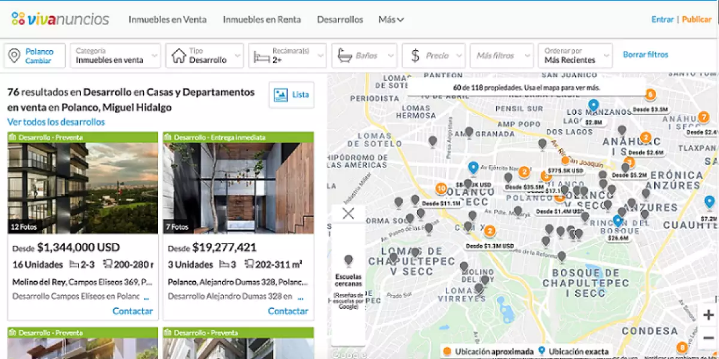
Task: Expand the Recámara(s) filter
Action: (x=288, y=56)
